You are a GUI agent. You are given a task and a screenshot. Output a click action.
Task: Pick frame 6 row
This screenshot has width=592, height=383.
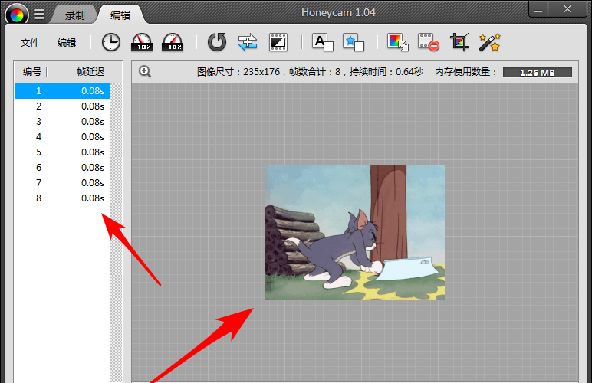pos(62,168)
